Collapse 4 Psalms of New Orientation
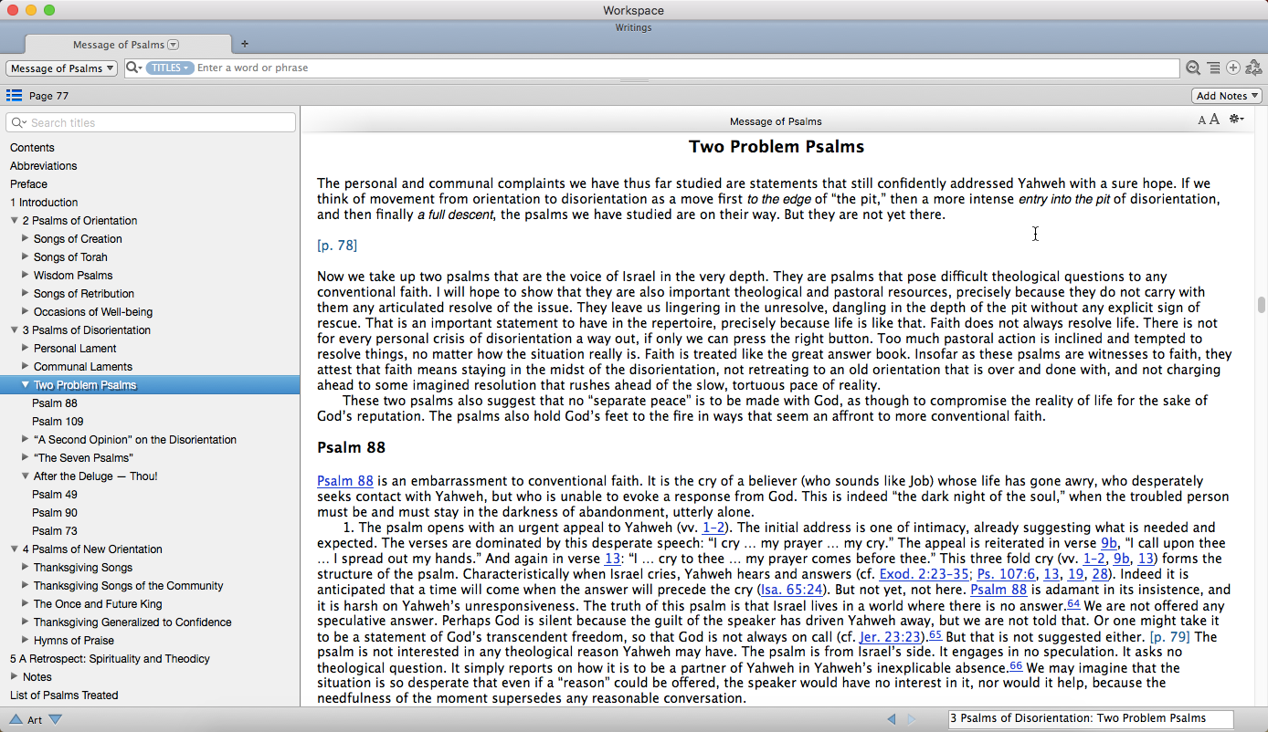This screenshot has height=732, width=1268. [15, 549]
